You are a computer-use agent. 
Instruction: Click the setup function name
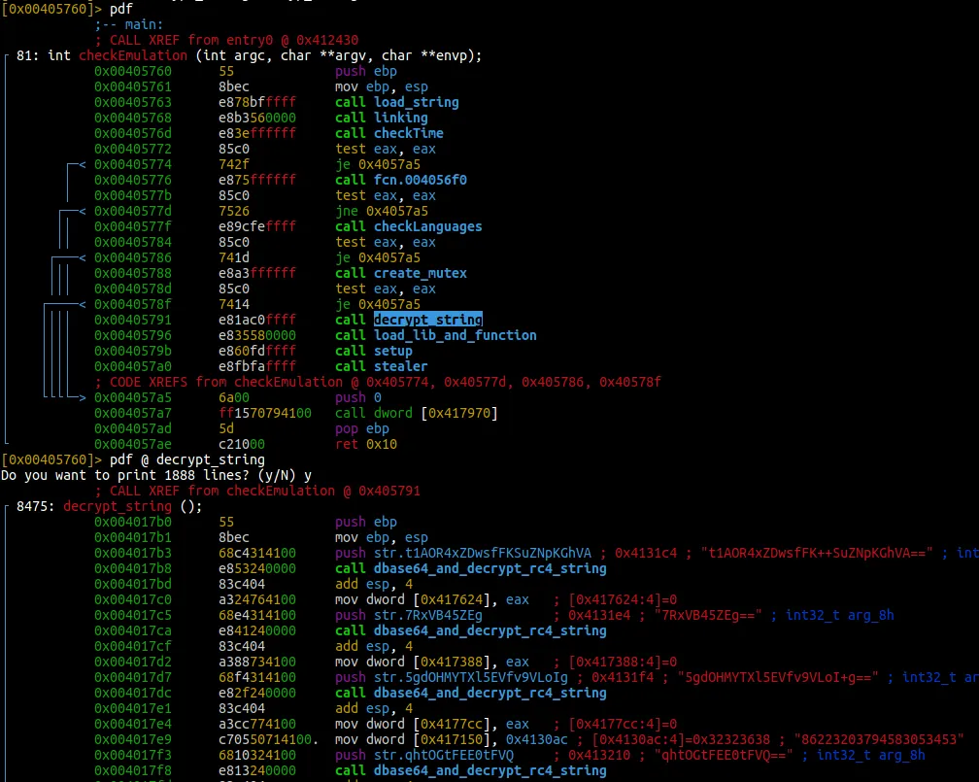pos(392,351)
